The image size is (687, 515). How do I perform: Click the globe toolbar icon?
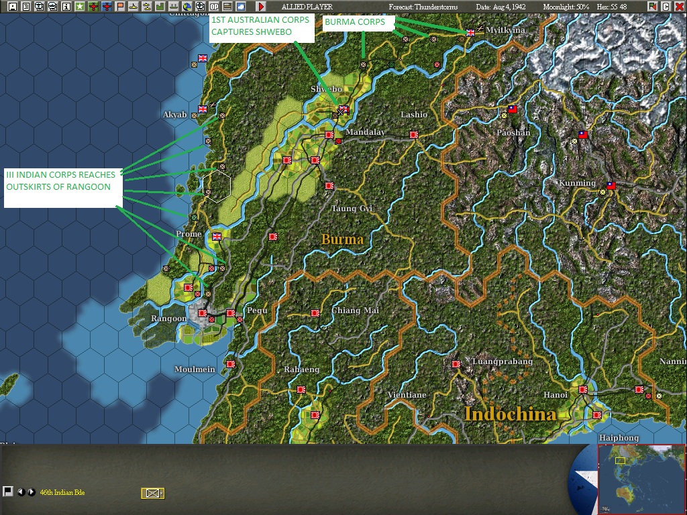187,6
